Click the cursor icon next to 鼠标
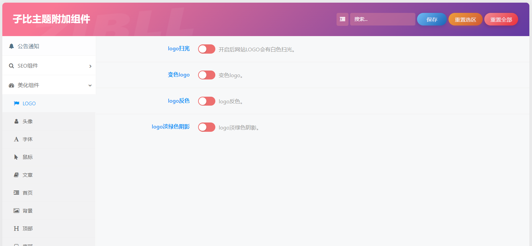Image resolution: width=532 pixels, height=246 pixels. point(16,157)
